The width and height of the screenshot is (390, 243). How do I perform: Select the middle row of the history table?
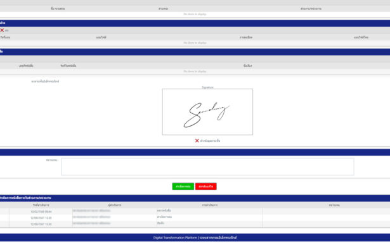(x=195, y=218)
